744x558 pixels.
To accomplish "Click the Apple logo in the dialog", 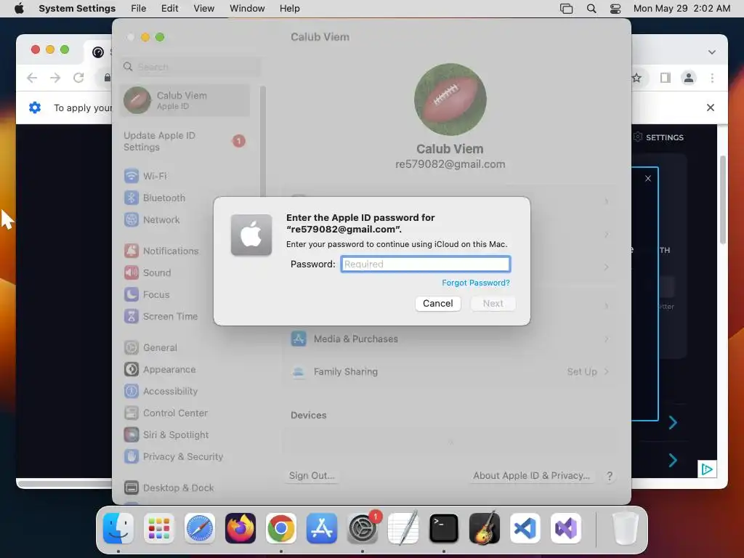I will coord(251,235).
